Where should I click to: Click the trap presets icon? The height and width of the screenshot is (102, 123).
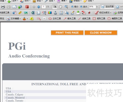click(x=61, y=13)
